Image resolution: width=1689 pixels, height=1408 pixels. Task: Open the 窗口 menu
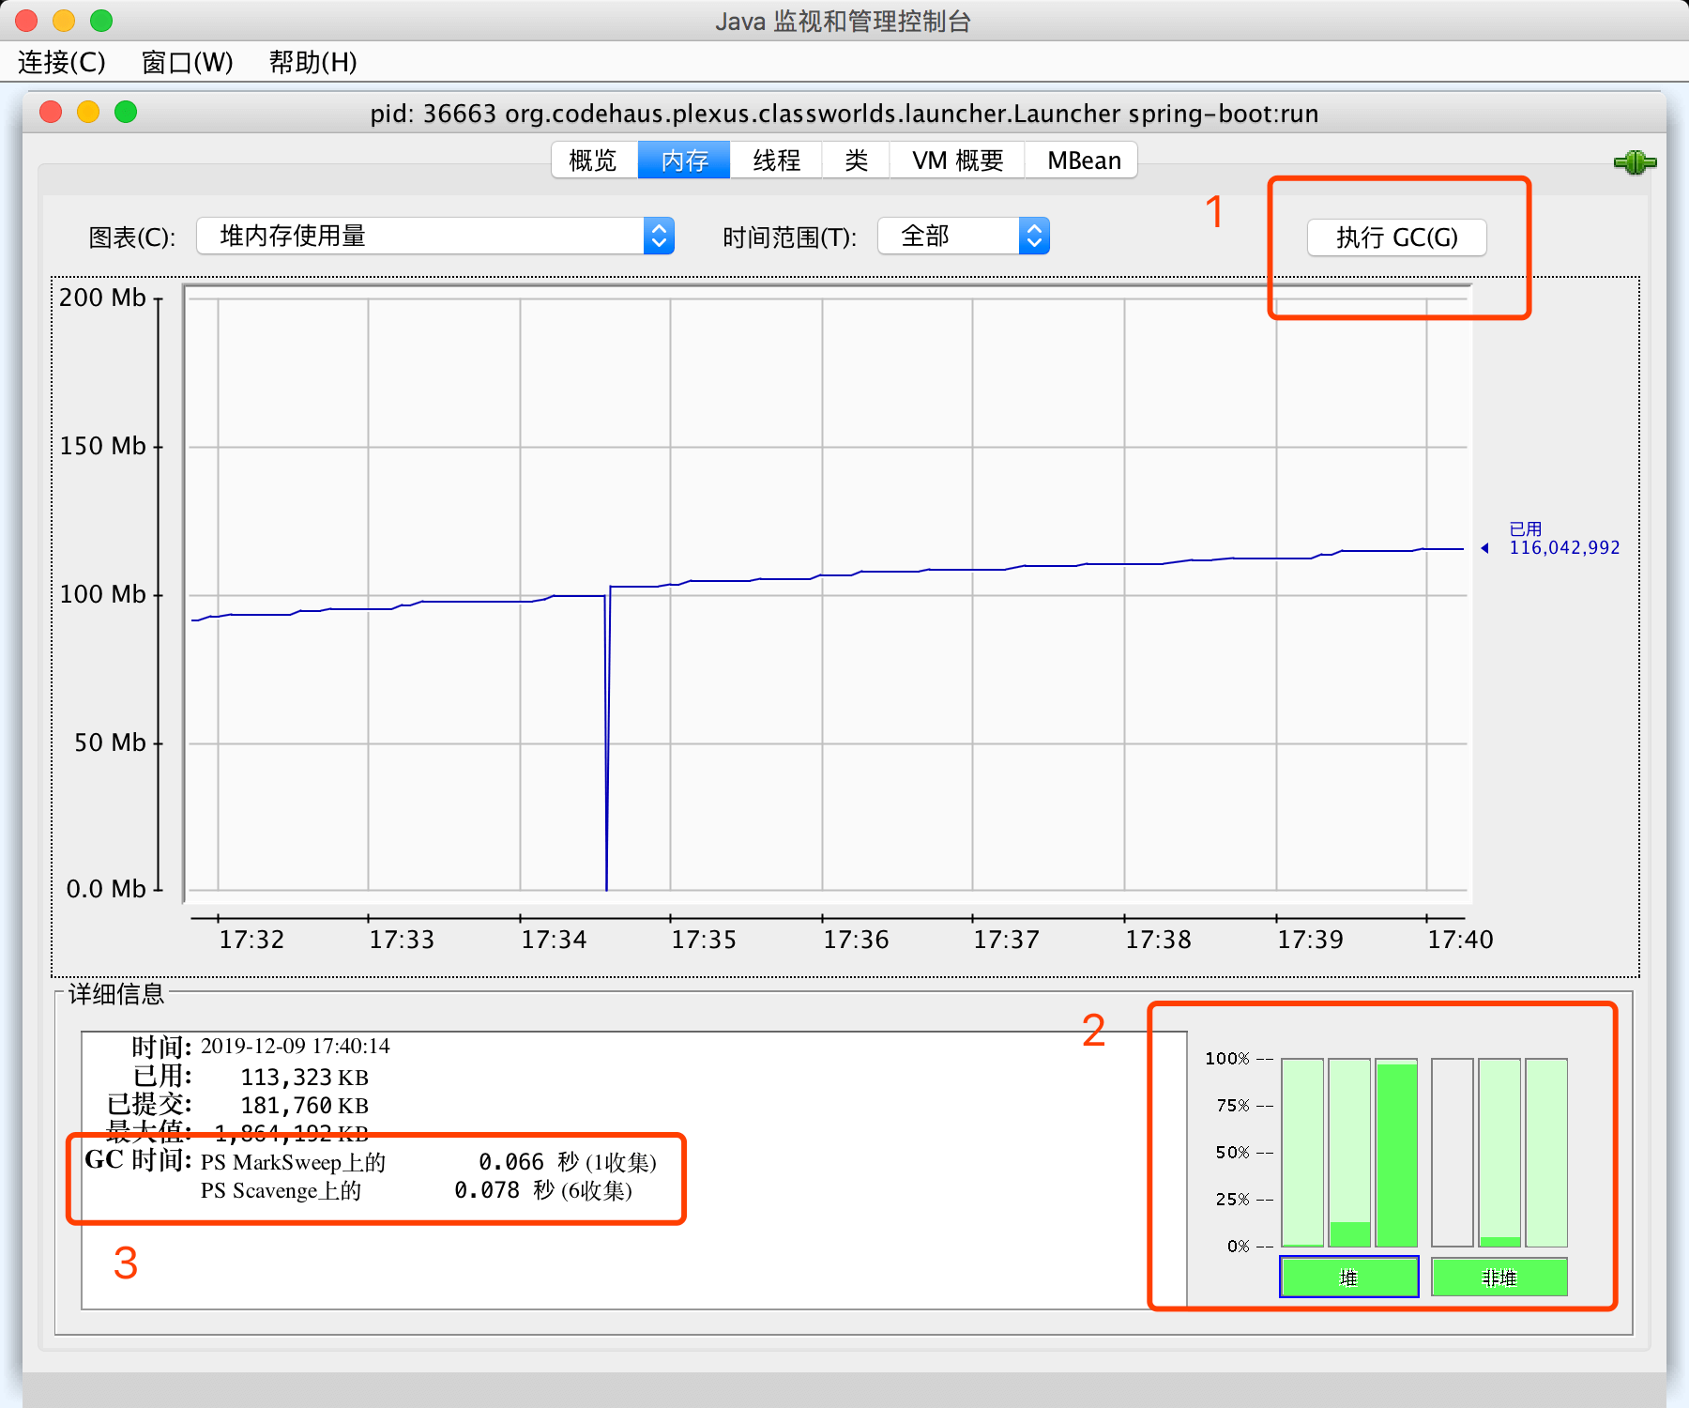pos(187,62)
